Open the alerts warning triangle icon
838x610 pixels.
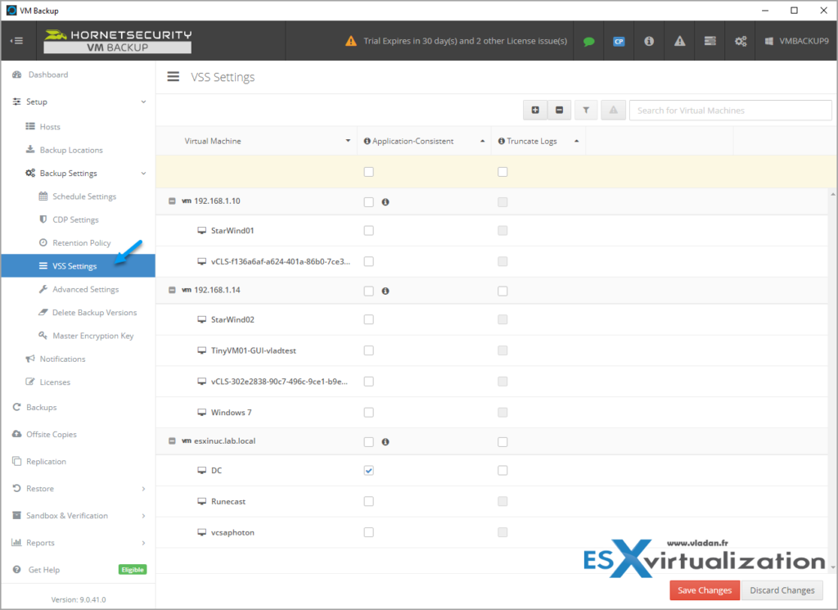pos(679,41)
